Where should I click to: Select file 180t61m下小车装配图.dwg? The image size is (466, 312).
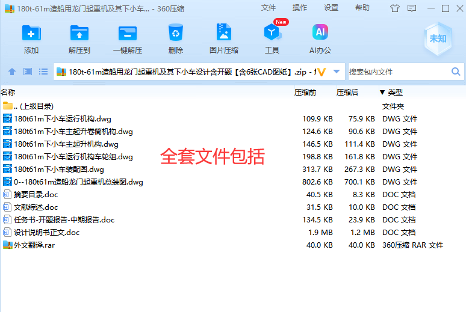(233, 169)
